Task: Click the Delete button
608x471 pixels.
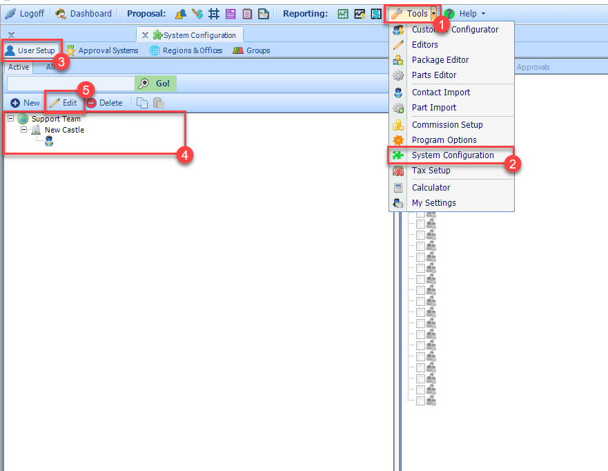Action: click(x=105, y=103)
